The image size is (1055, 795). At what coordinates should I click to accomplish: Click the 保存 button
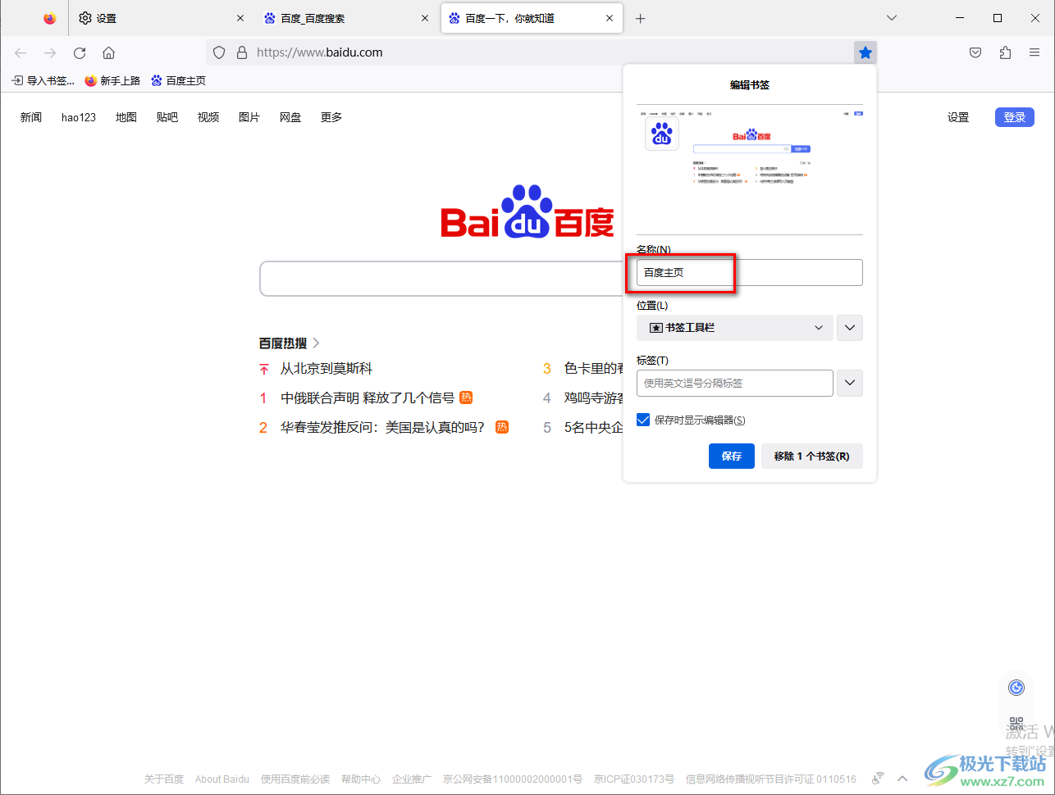click(732, 456)
